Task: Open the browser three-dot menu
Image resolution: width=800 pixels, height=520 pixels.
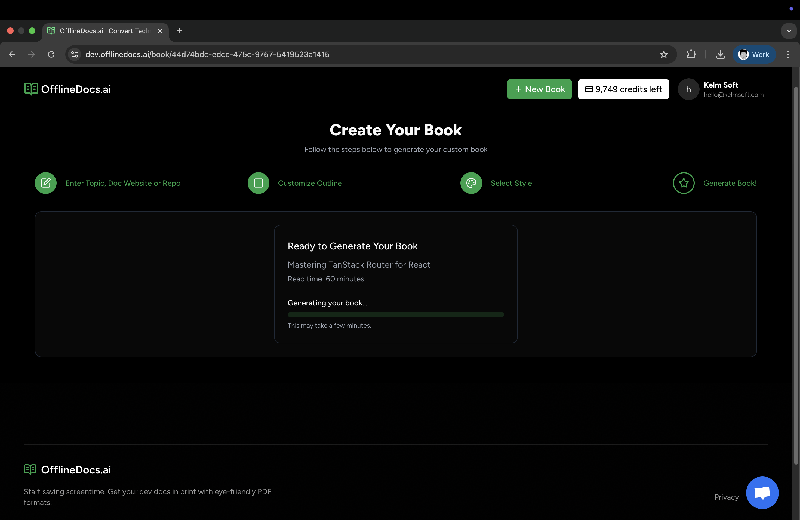Action: 788,54
